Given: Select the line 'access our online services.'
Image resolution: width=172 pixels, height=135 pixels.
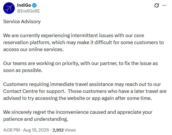Looking at the screenshot, I should (x=34, y=49).
